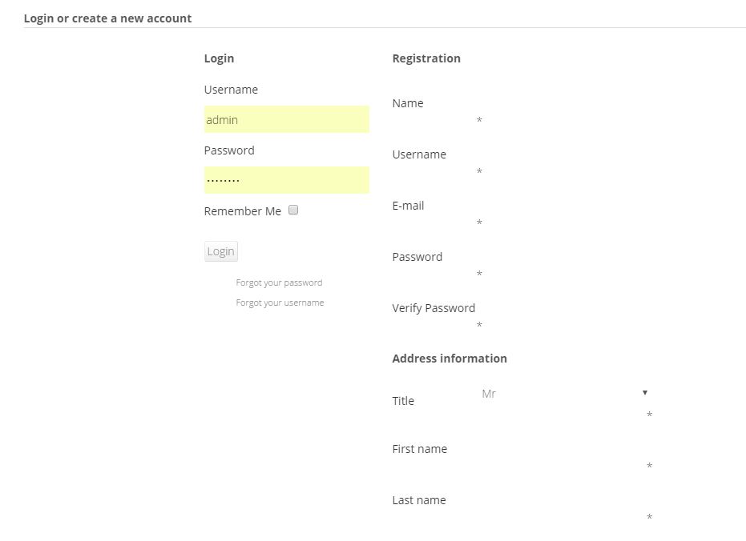The width and height of the screenshot is (746, 541).
Task: Focus the Login Password field with dots
Action: click(x=286, y=180)
